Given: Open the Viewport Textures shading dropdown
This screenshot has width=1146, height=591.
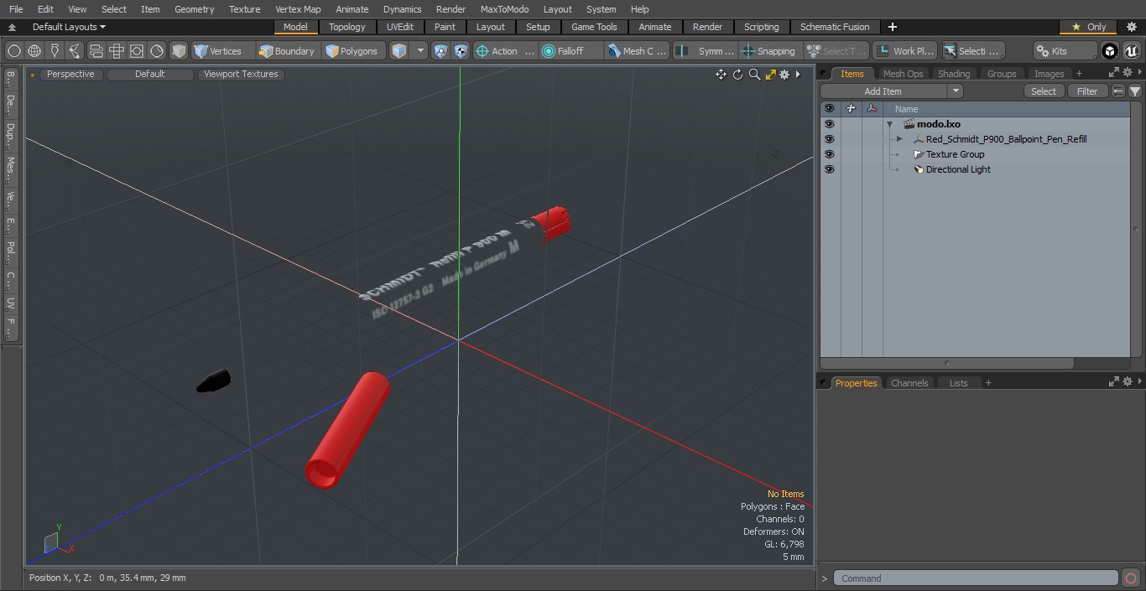Looking at the screenshot, I should tap(241, 74).
